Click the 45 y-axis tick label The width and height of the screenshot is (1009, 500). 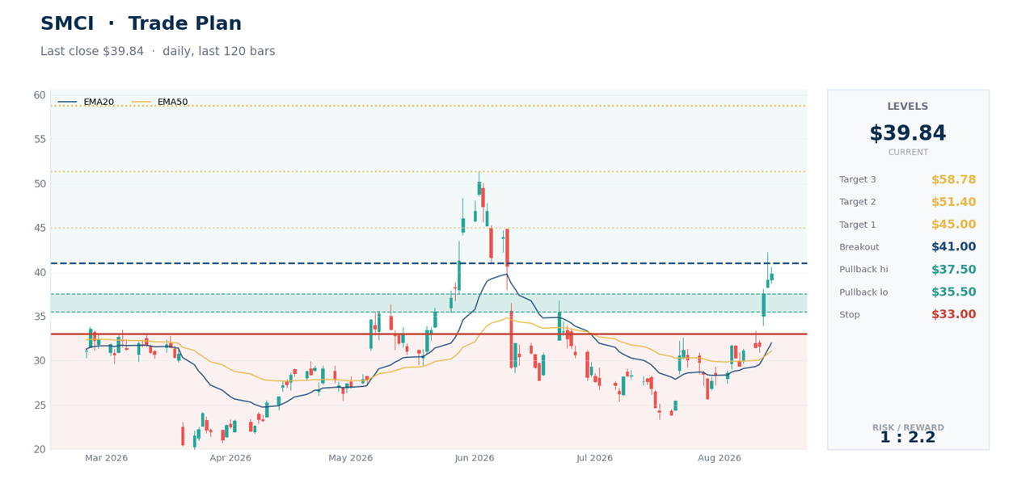coord(40,228)
